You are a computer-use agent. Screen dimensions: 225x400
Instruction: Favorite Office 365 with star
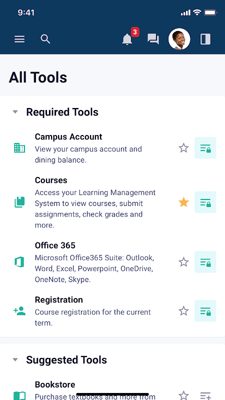point(183,262)
